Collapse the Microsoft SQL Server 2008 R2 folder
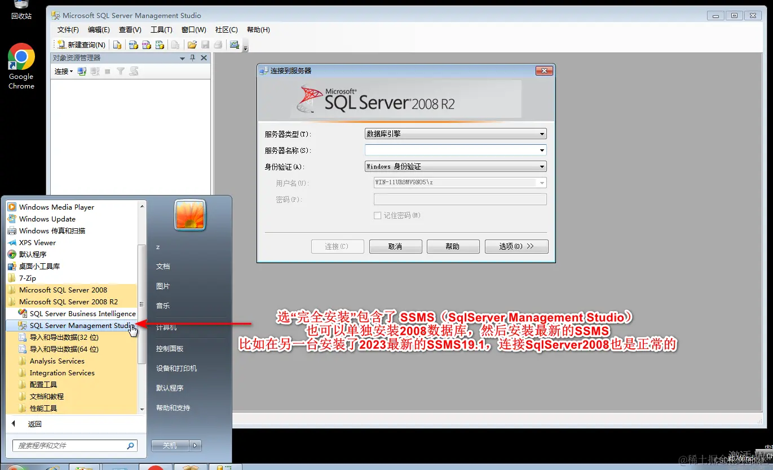Image resolution: width=773 pixels, height=470 pixels. point(71,302)
